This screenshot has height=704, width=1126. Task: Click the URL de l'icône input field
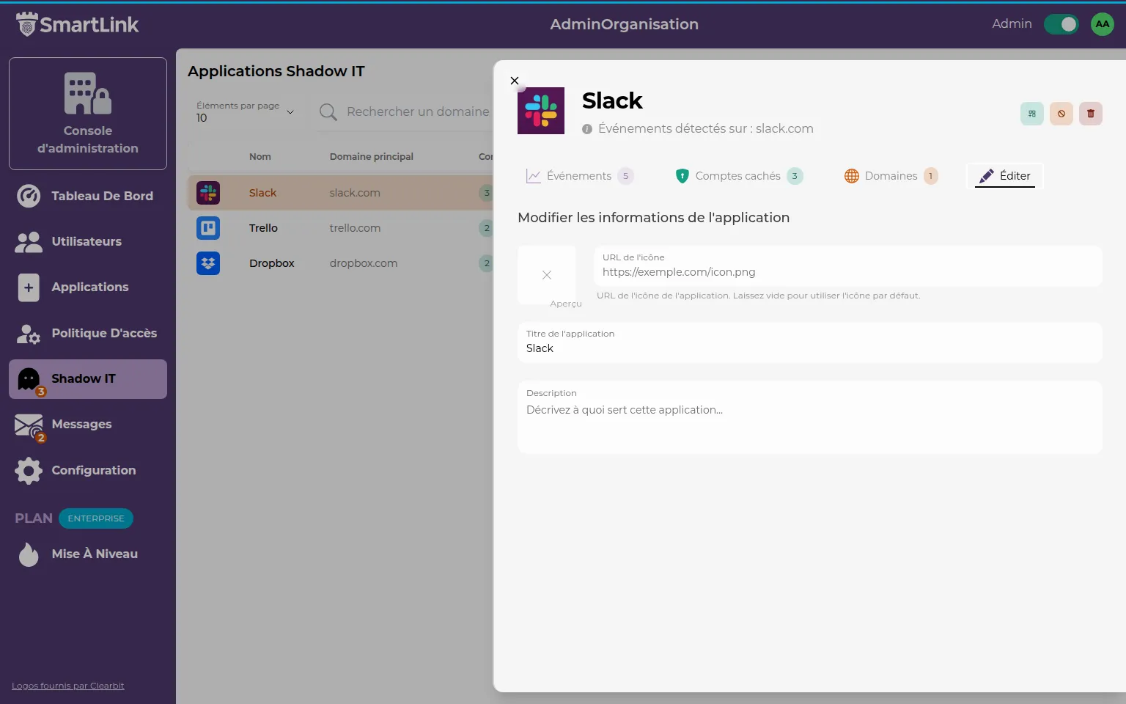point(847,272)
